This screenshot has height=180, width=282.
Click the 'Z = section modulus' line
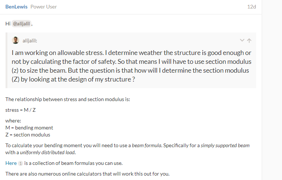tap(28, 135)
